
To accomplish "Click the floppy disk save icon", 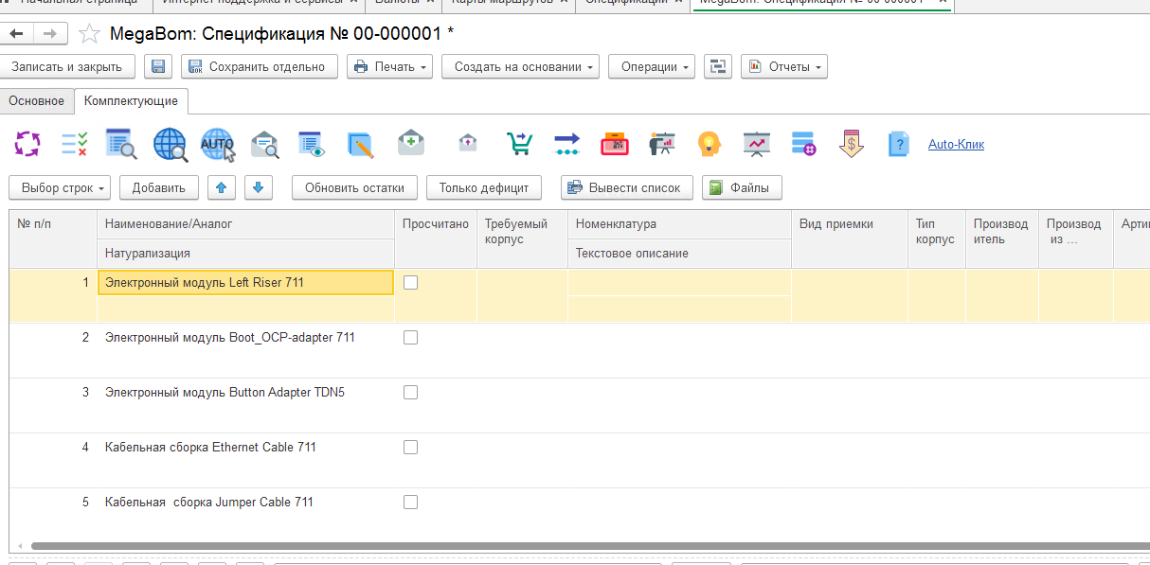I will [158, 66].
